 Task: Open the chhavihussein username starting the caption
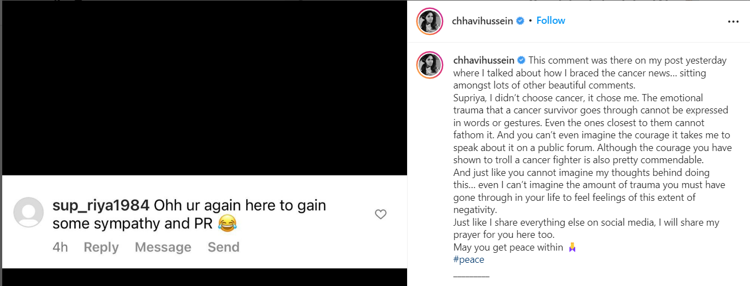tap(484, 60)
